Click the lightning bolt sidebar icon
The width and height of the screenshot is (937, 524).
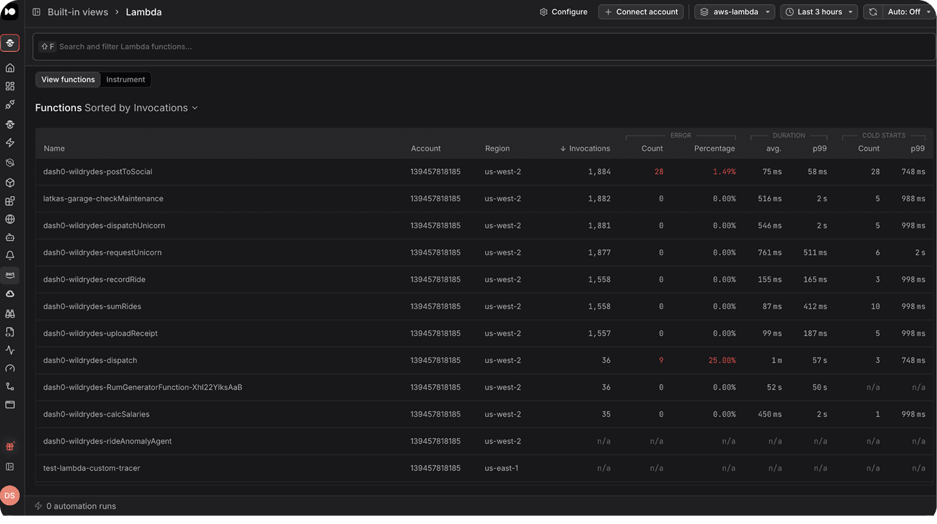[x=10, y=143]
